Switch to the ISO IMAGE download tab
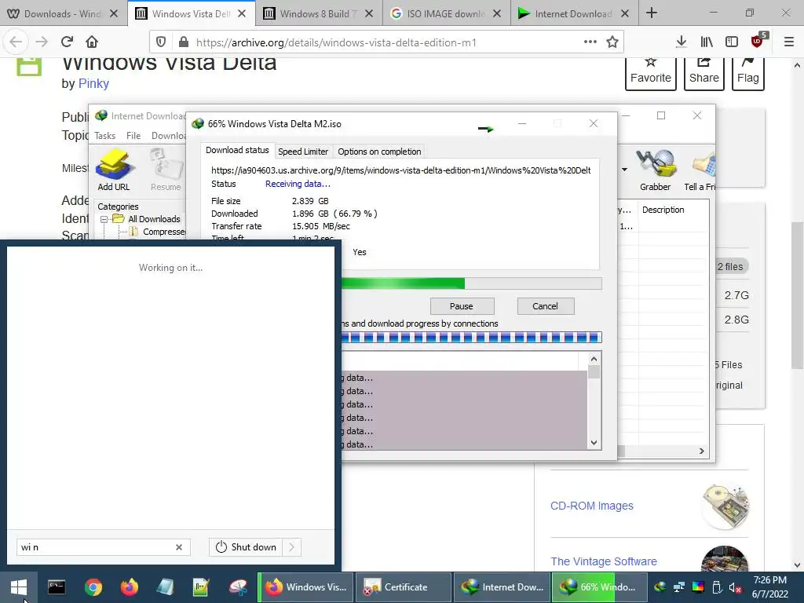The width and height of the screenshot is (804, 603). click(x=446, y=13)
